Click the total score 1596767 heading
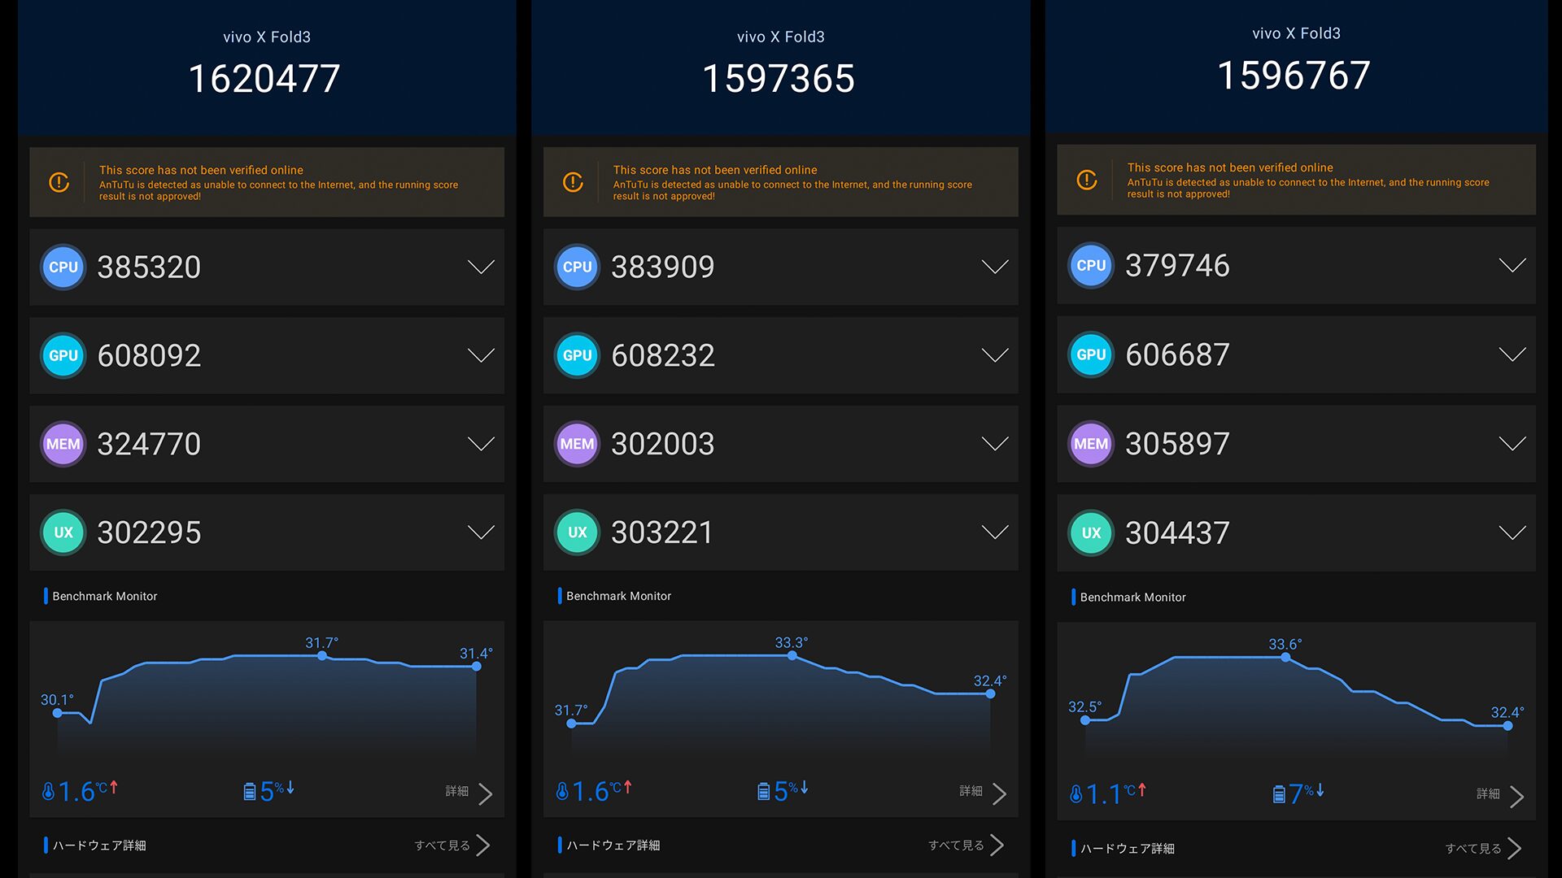Viewport: 1562px width, 878px height. pyautogui.click(x=1294, y=76)
